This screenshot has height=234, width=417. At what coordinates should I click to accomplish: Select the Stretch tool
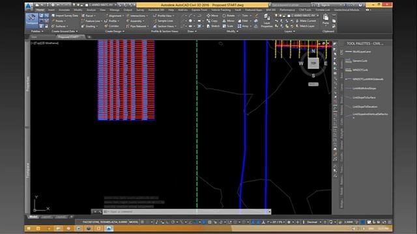coord(213,26)
